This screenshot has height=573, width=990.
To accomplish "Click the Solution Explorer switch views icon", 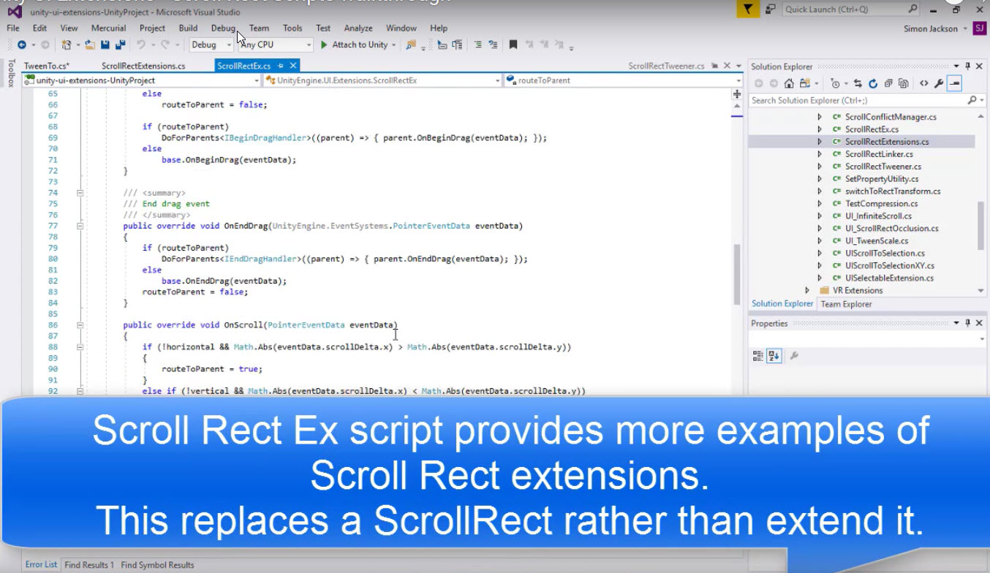I will (x=805, y=83).
